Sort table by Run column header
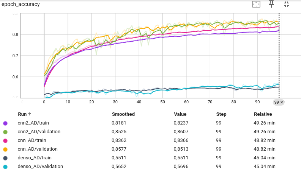The image size is (301, 176). pyautogui.click(x=25, y=114)
